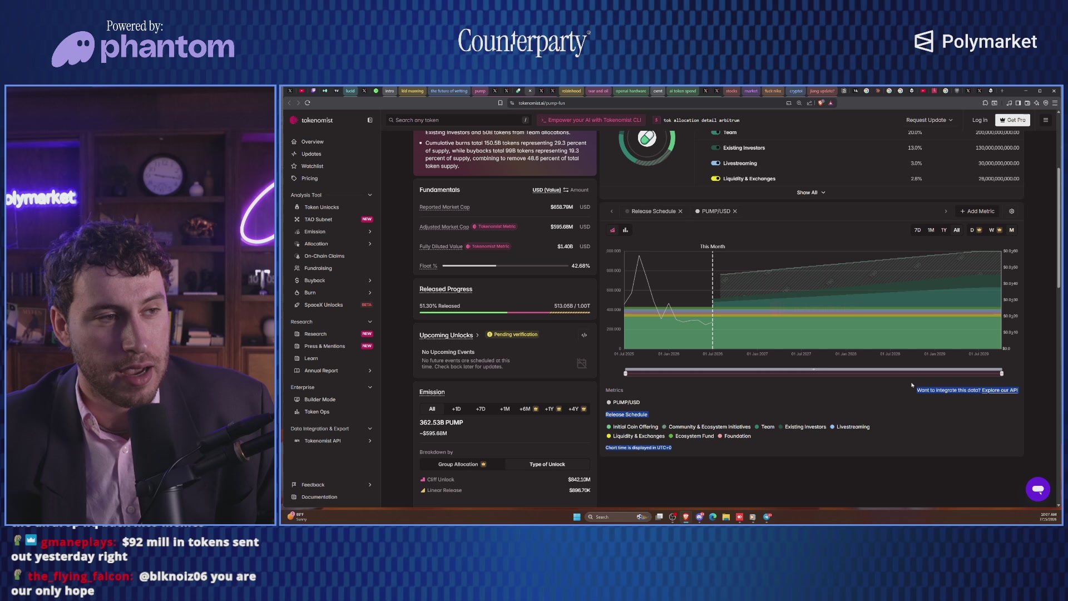Switch Fundamentals between USD value and Amount
This screenshot has height=601, width=1068.
566,190
